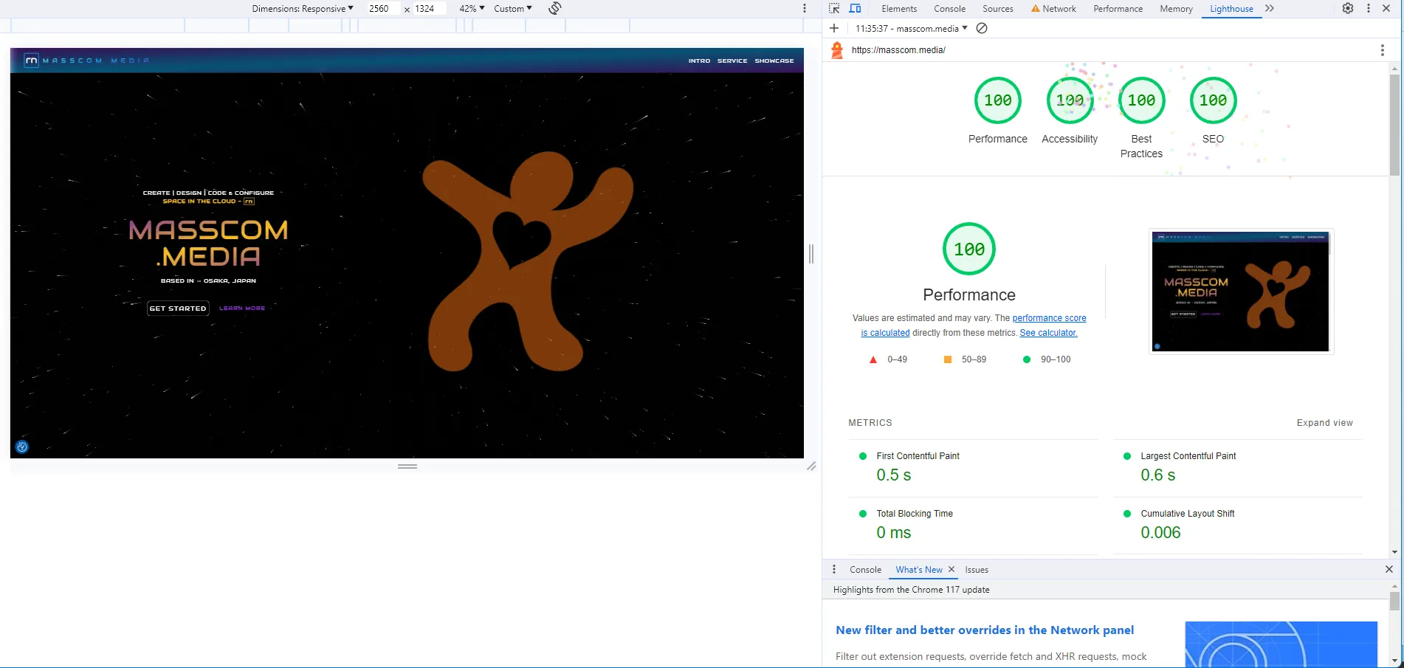This screenshot has width=1404, height=668.
Task: Click the Largest Contentful Paint metric
Action: 1238,468
